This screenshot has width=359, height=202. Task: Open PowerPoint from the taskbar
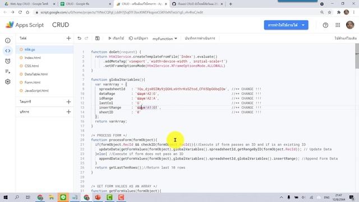click(x=98, y=197)
